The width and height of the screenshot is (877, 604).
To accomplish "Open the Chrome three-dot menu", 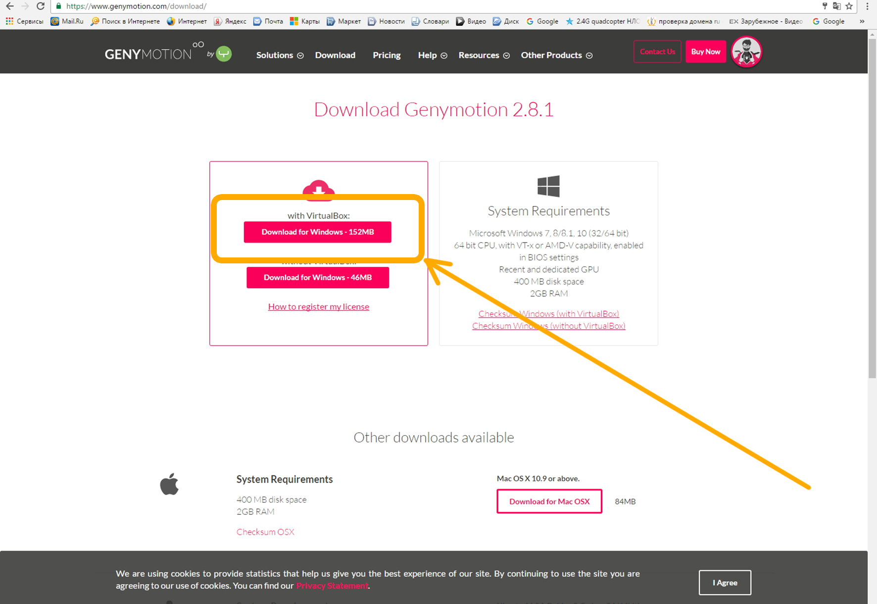I will pyautogui.click(x=867, y=6).
